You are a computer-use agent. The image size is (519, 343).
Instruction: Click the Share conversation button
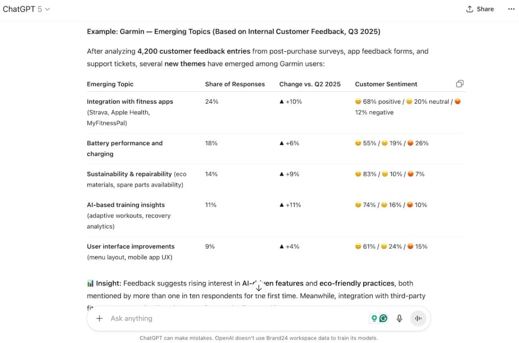[x=480, y=9]
